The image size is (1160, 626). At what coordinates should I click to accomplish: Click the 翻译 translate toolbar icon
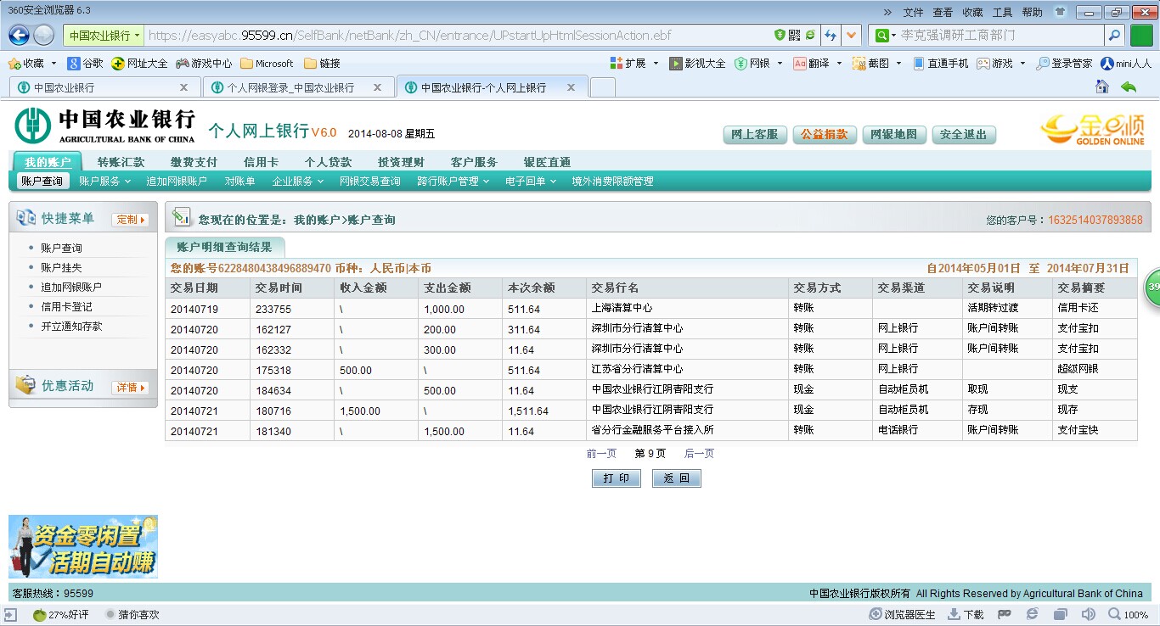(x=811, y=64)
